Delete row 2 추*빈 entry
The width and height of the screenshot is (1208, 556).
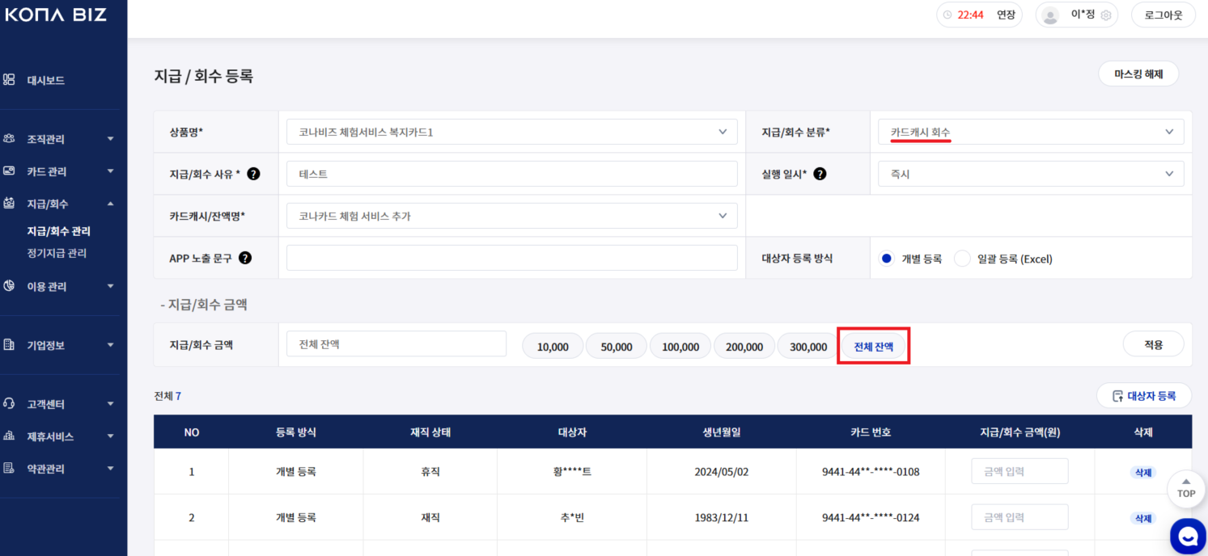pyautogui.click(x=1142, y=518)
